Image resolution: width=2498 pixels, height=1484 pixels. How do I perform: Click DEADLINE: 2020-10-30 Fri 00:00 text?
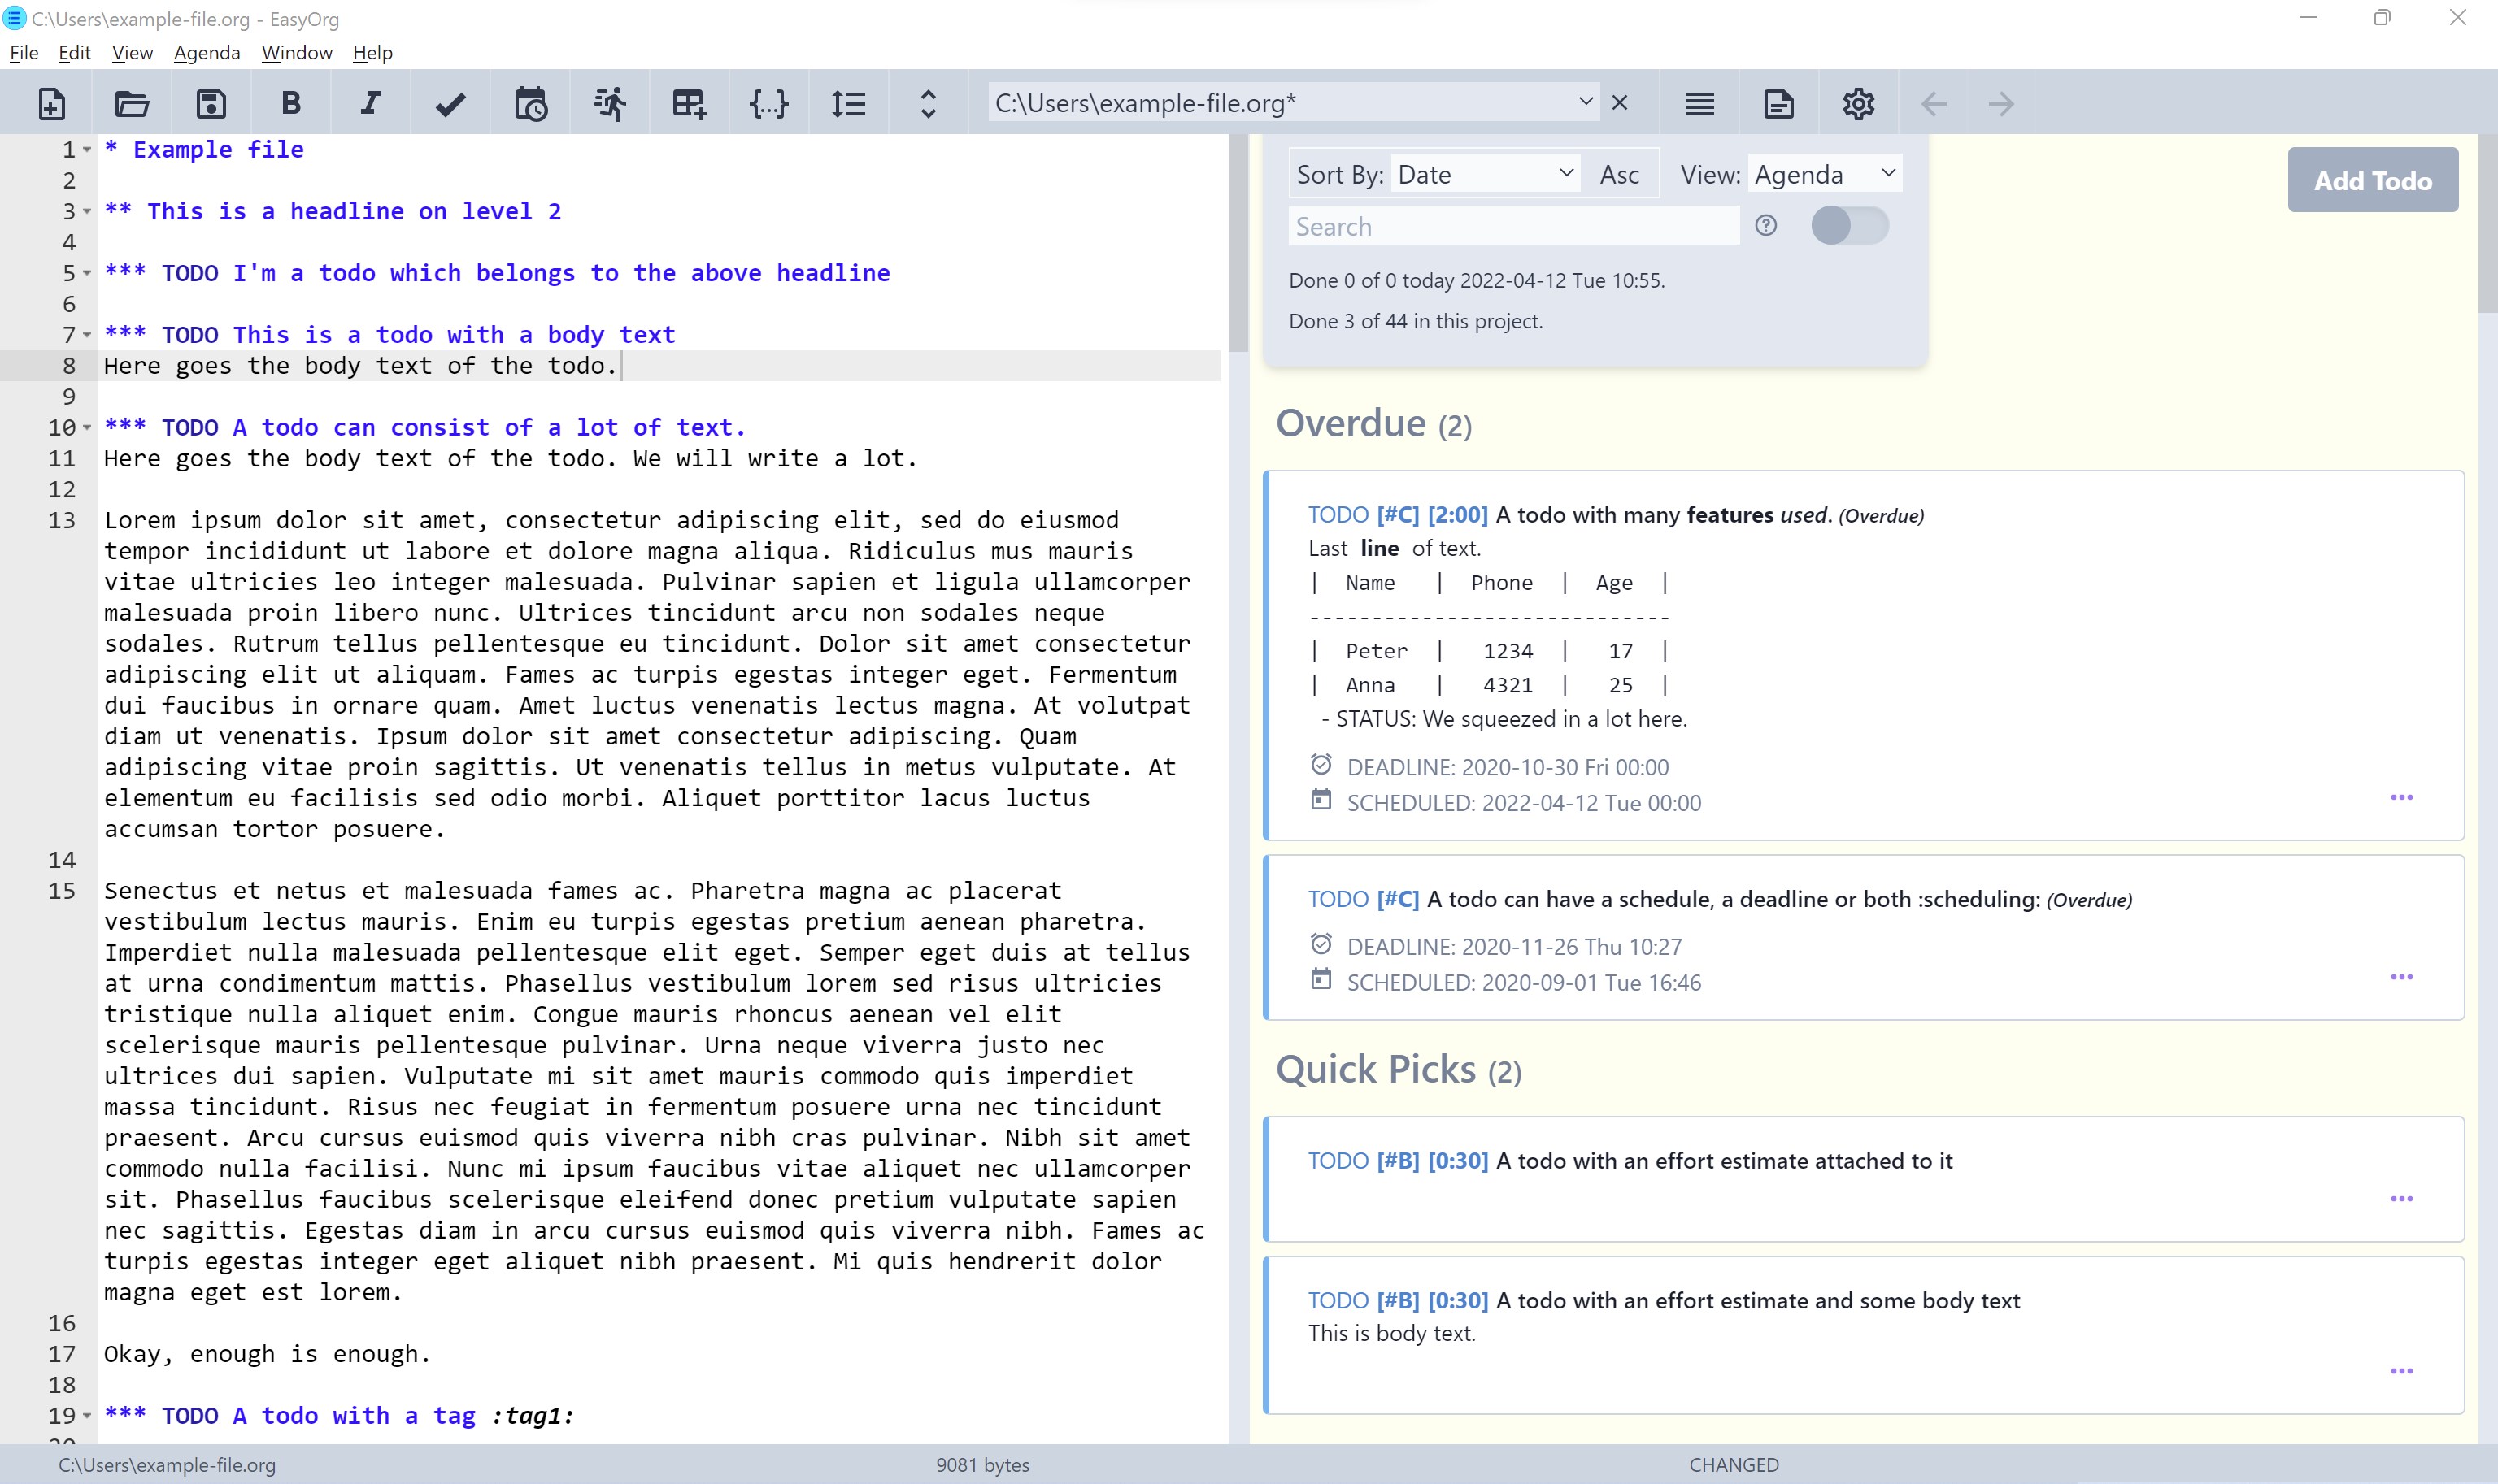pos(1508,768)
